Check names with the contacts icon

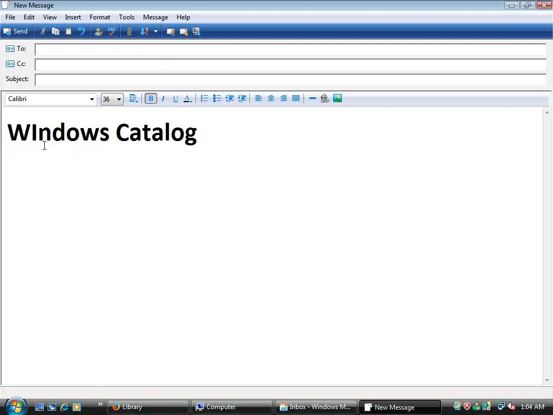click(98, 31)
